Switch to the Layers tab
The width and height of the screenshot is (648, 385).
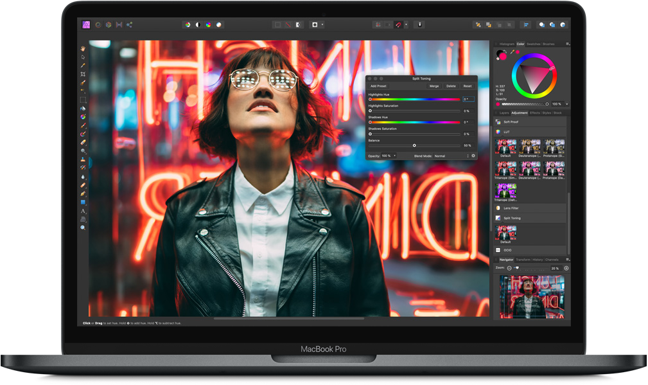pos(504,112)
